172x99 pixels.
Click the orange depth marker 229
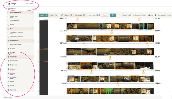(84, 43)
